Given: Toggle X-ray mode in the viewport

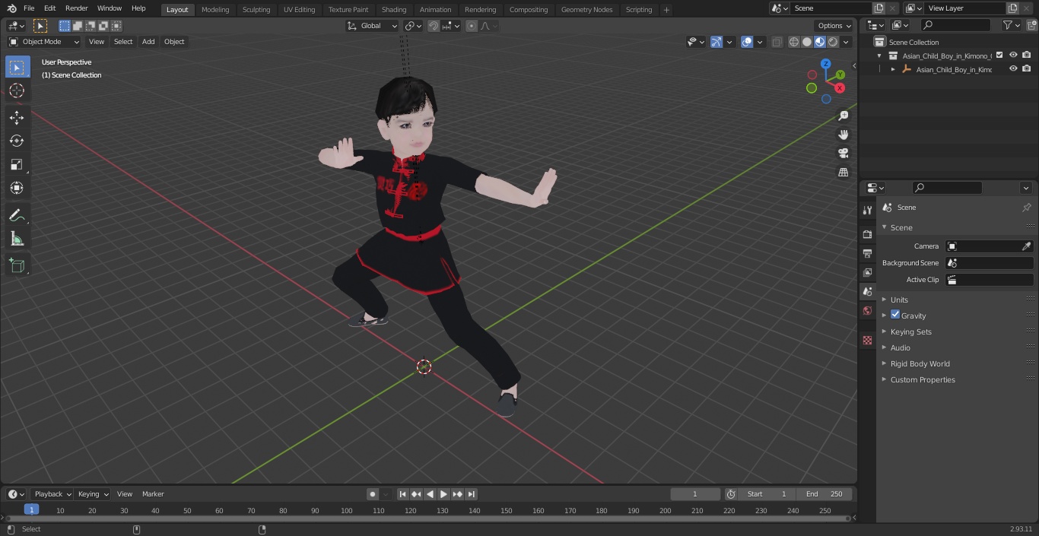Looking at the screenshot, I should (777, 42).
